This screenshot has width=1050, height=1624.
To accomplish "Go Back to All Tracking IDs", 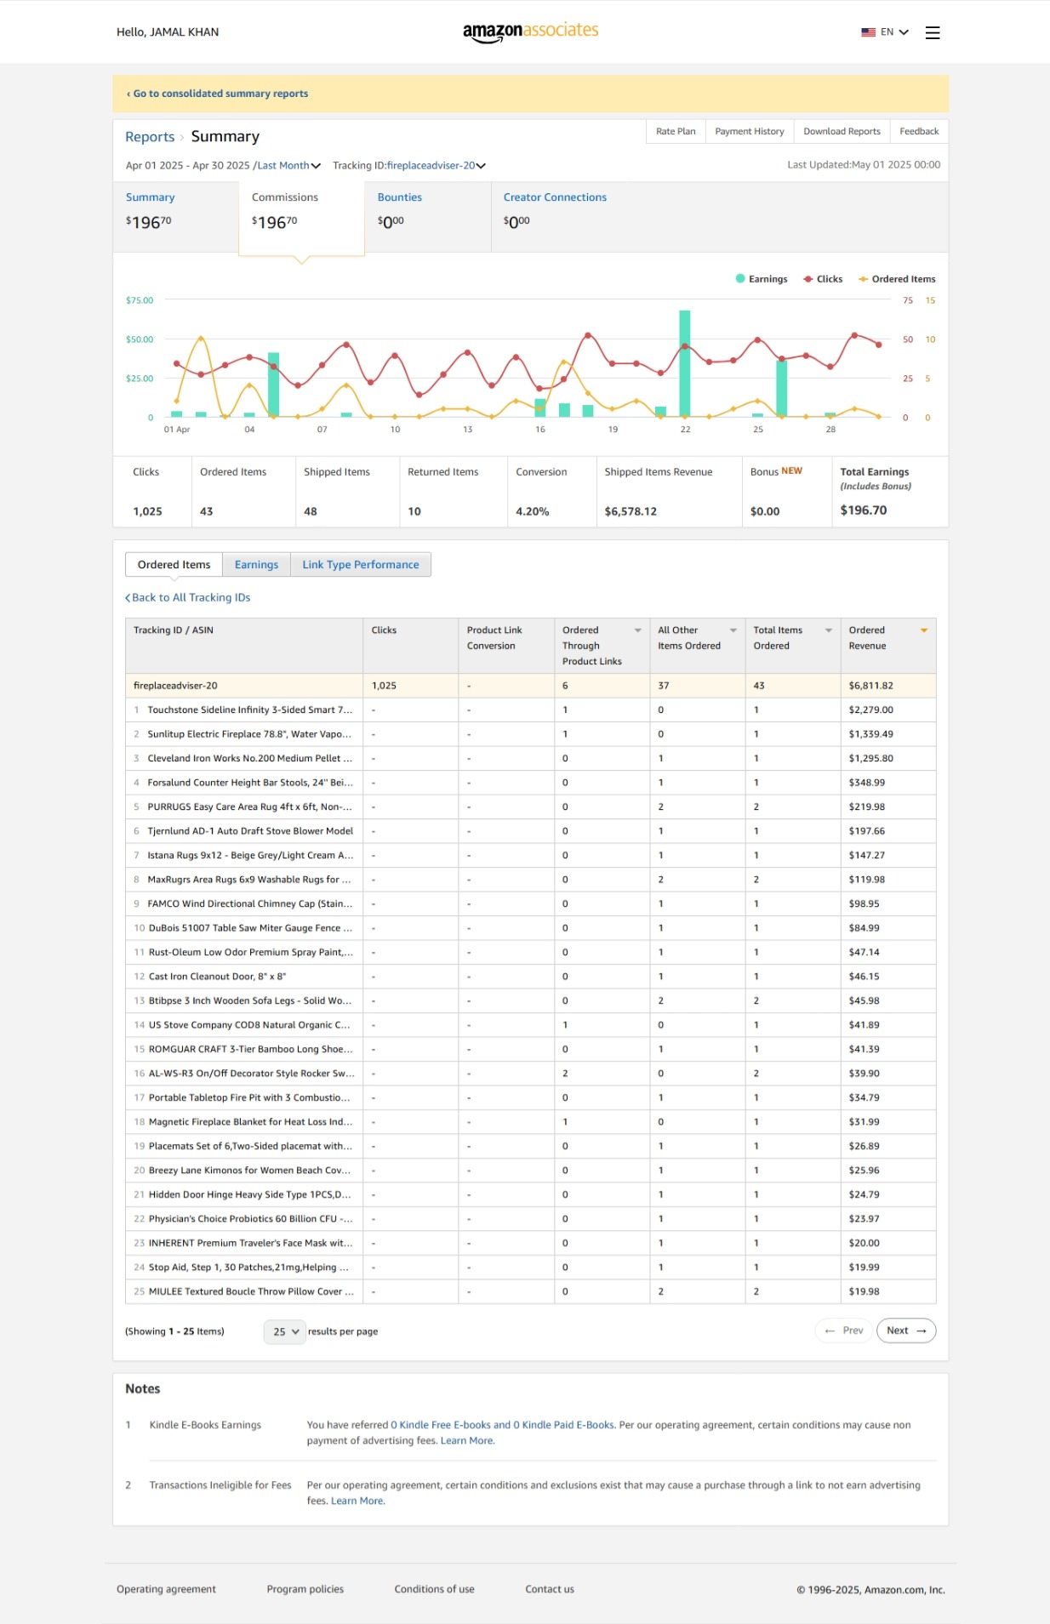I will 188,598.
